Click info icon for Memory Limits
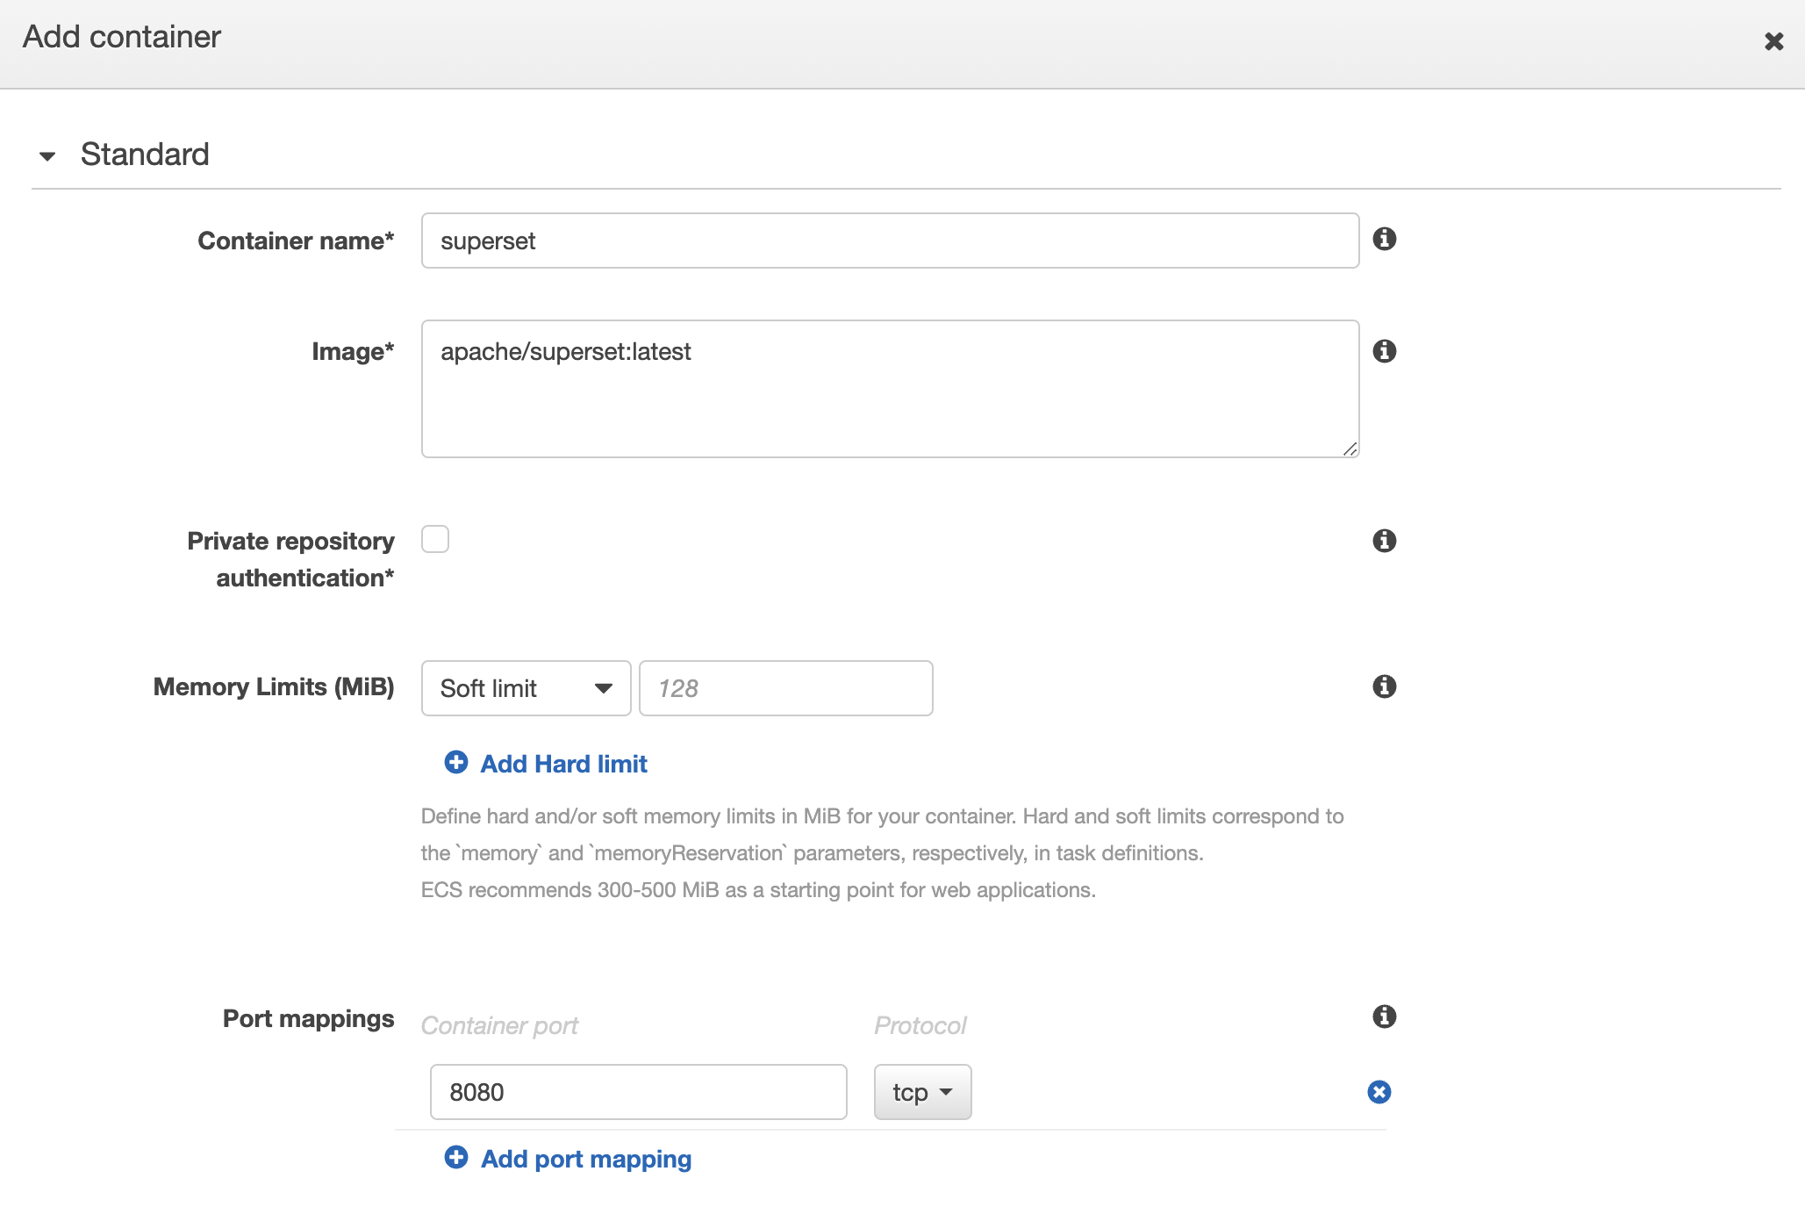1805x1207 pixels. tap(1384, 686)
